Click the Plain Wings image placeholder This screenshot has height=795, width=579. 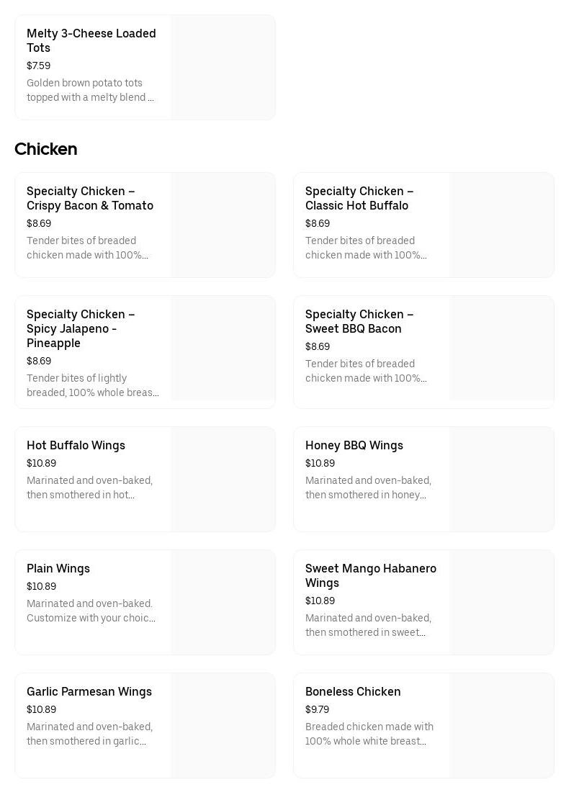(223, 603)
